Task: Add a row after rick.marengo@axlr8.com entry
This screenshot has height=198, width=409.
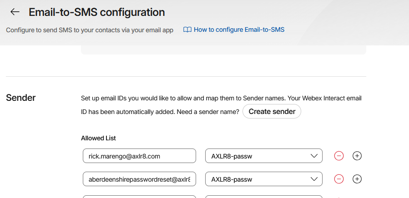Action: coord(358,156)
